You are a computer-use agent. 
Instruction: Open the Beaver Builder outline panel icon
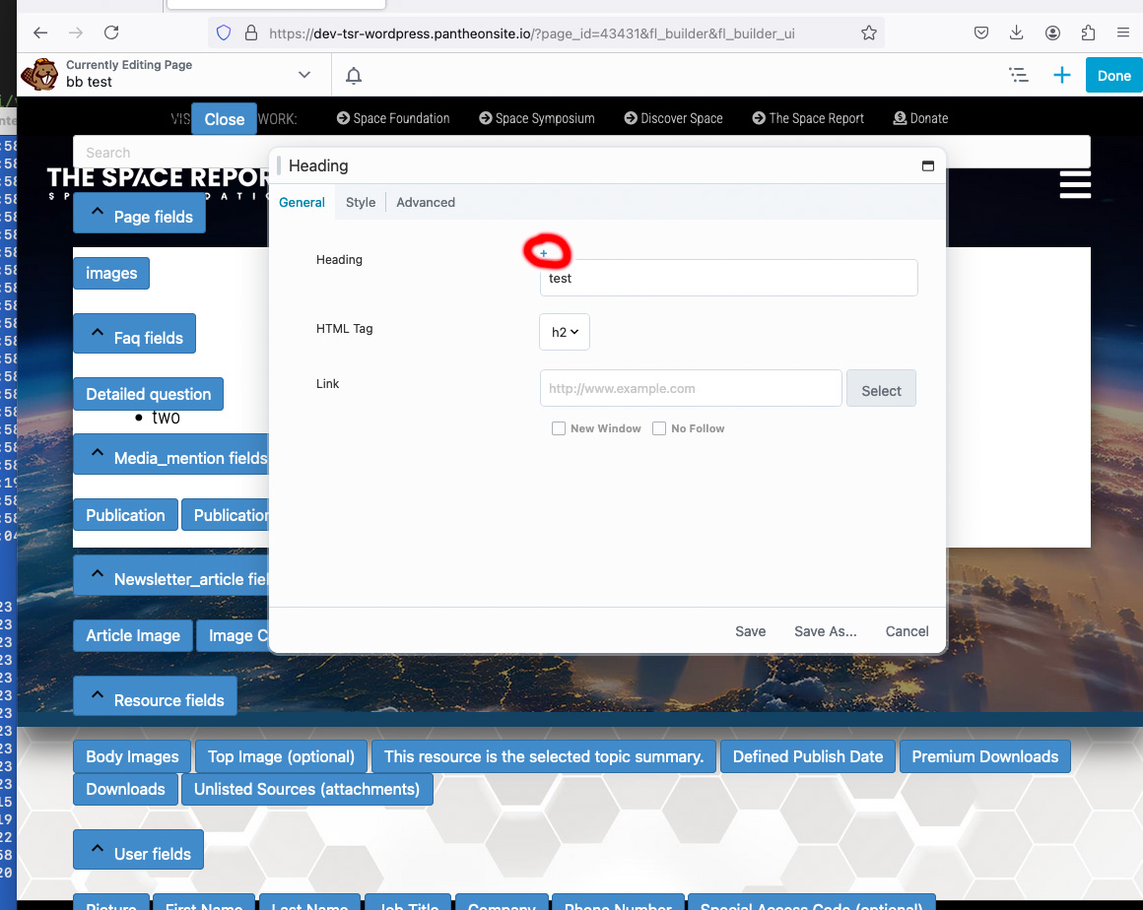pyautogui.click(x=1018, y=75)
